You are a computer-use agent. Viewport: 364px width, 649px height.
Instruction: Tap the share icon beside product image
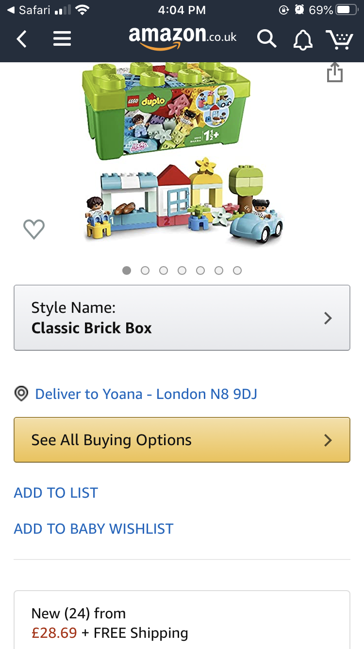pos(334,73)
